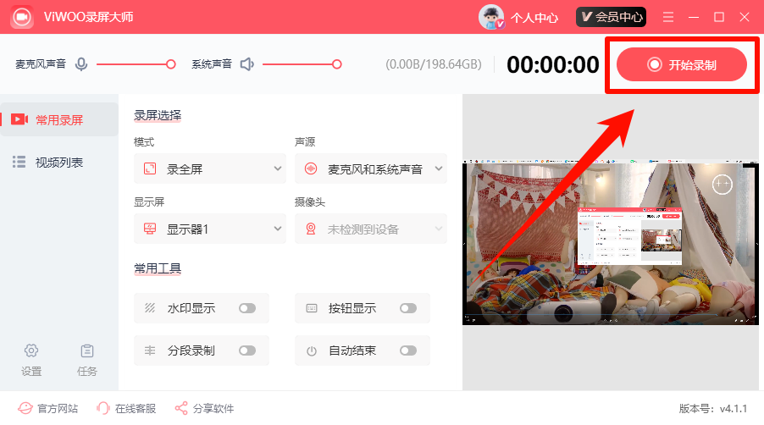This screenshot has height=425, width=764.
Task: Click the share software icon
Action: 181,408
